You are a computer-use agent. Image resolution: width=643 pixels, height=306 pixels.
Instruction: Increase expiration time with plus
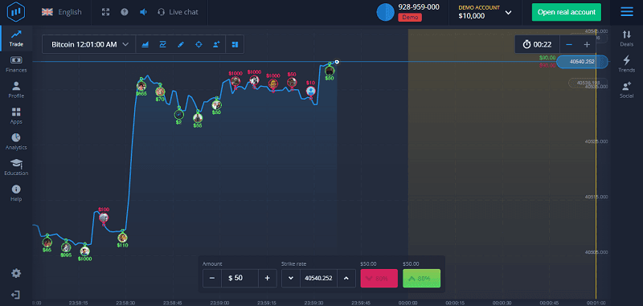tap(587, 44)
